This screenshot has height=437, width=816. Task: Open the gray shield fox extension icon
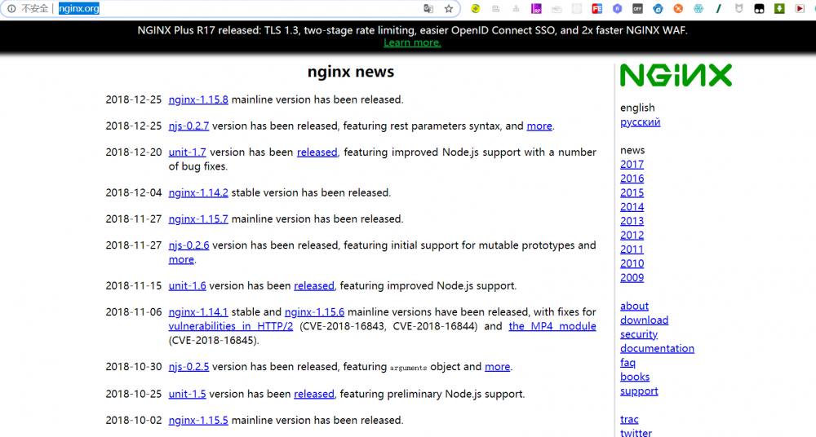pyautogui.click(x=739, y=8)
